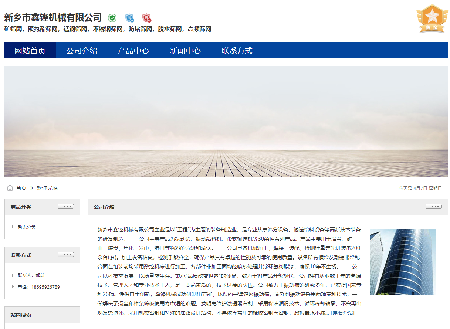Open 公司介绍 navigation menu item
This screenshot has height=329, width=450.
[82, 51]
